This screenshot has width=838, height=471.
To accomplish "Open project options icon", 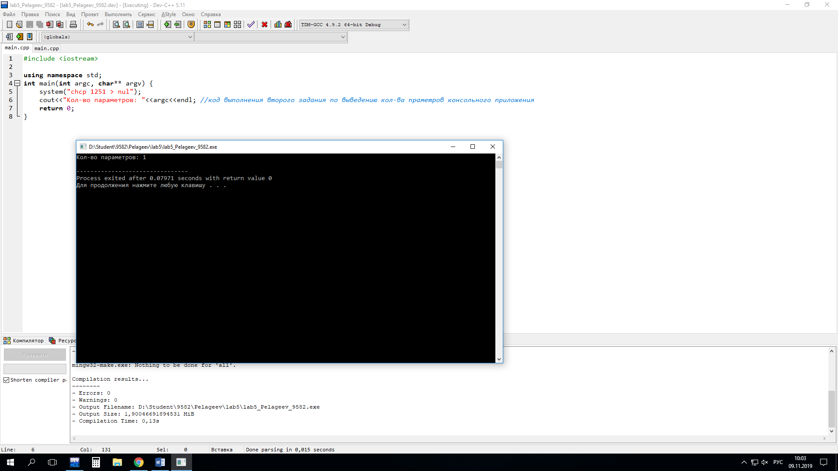I will (191, 25).
